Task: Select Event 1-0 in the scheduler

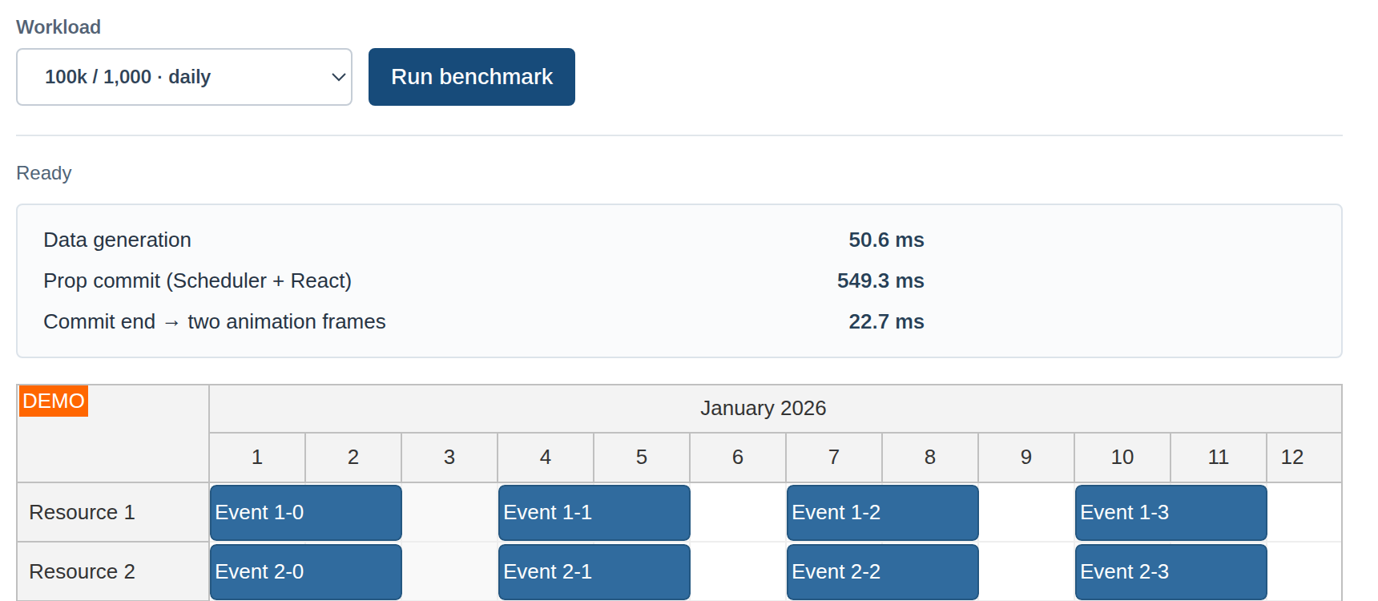Action: coord(306,513)
